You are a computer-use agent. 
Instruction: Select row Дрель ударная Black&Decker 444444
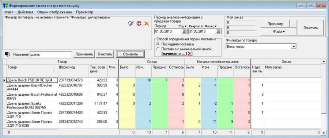(x=32, y=87)
